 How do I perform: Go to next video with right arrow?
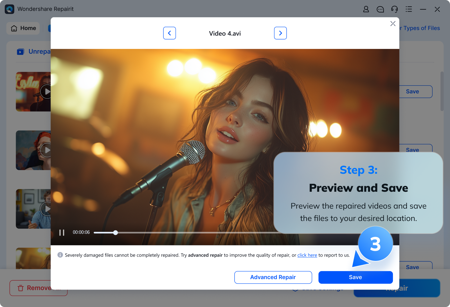click(x=280, y=33)
